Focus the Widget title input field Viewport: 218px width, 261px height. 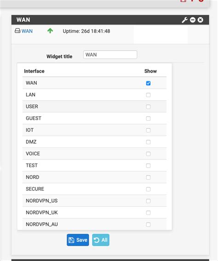(110, 55)
